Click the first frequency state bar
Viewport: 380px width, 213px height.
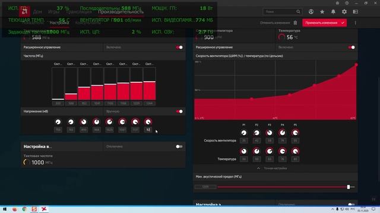pos(58,83)
